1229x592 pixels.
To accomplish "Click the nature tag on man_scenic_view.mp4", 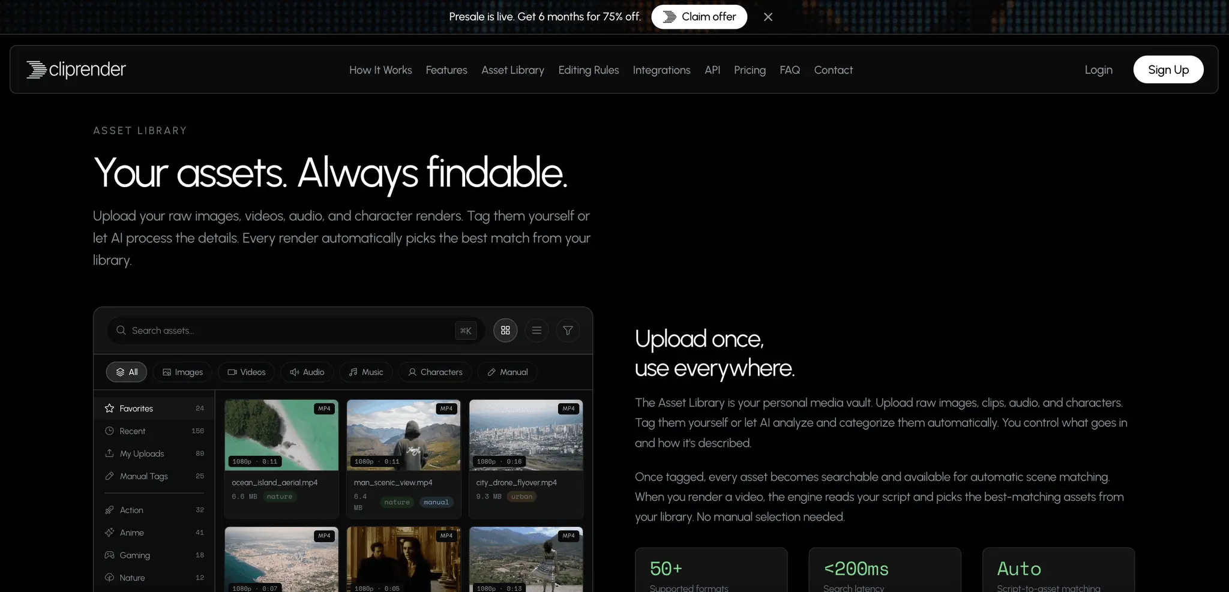I will (x=397, y=502).
